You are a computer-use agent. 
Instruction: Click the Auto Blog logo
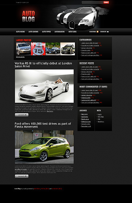(29, 16)
